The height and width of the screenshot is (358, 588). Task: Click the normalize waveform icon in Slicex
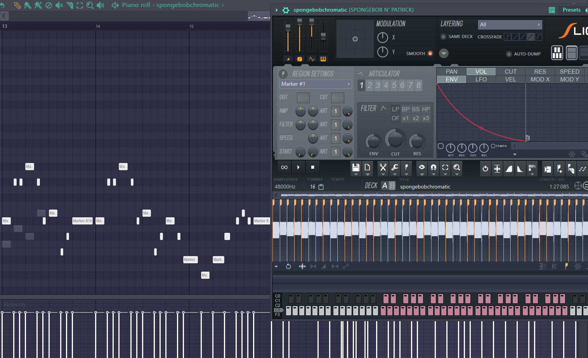click(497, 168)
